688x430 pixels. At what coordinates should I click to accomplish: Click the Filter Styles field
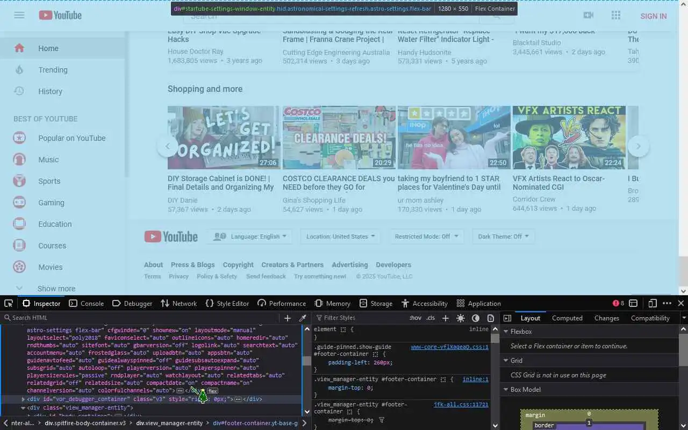(359, 318)
